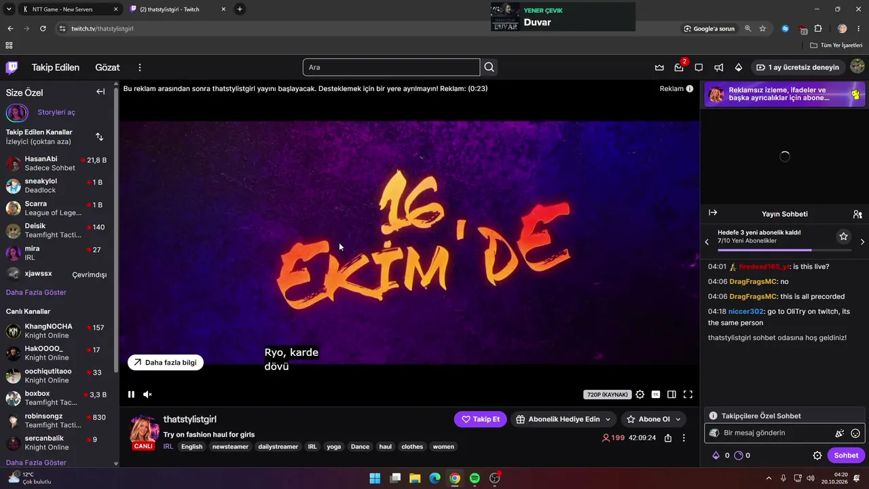This screenshot has height=489, width=869.
Task: Open Spotify from the Windows taskbar
Action: click(x=475, y=478)
